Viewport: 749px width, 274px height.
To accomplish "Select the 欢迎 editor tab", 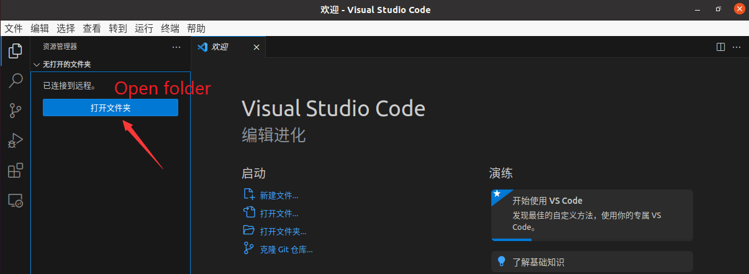I will point(220,47).
